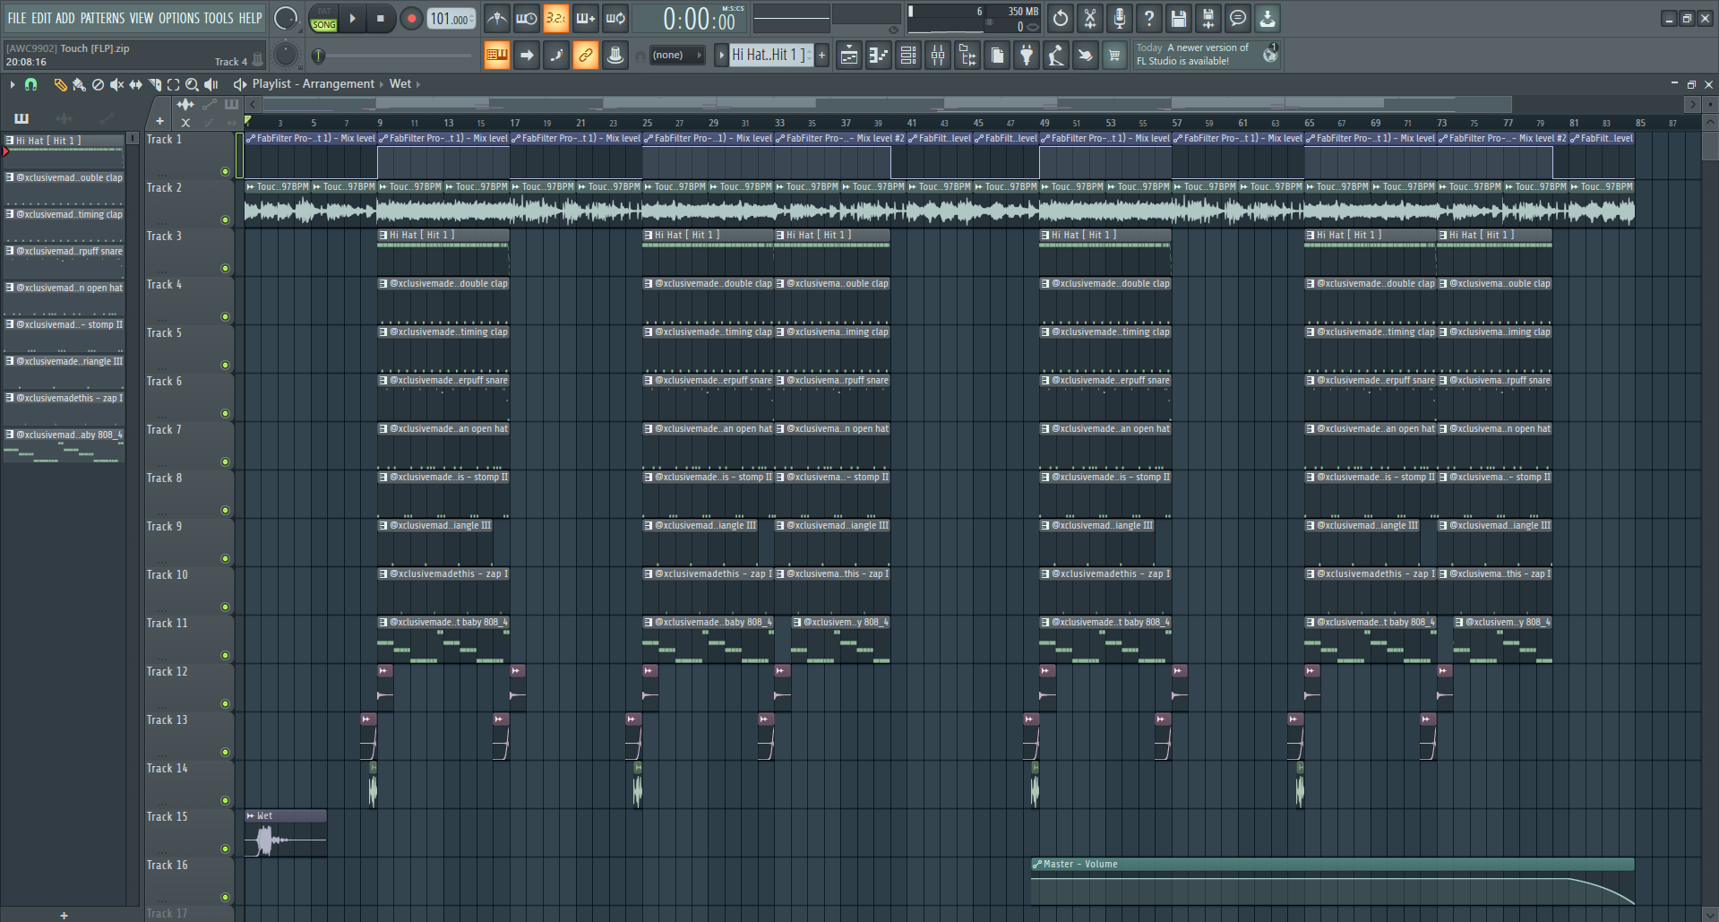Open Master - Volume clip menu icon
1719x922 pixels.
click(1036, 865)
